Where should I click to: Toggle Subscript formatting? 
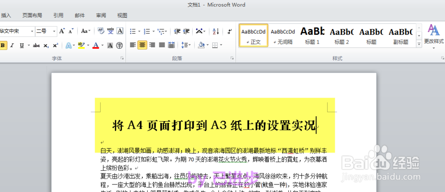[46, 45]
